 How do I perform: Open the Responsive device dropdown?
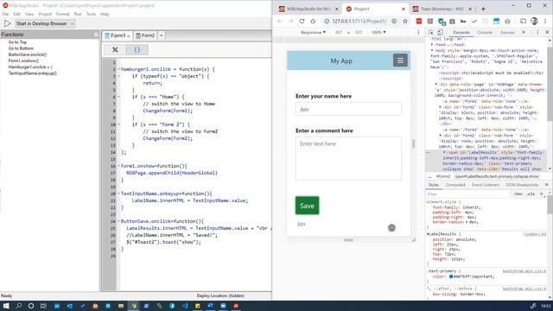(313, 33)
